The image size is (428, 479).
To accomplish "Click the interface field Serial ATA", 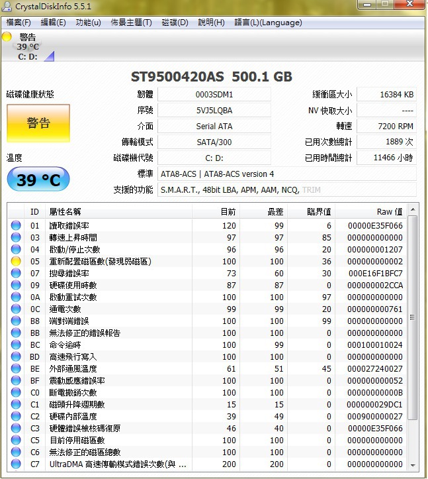I will pos(214,126).
